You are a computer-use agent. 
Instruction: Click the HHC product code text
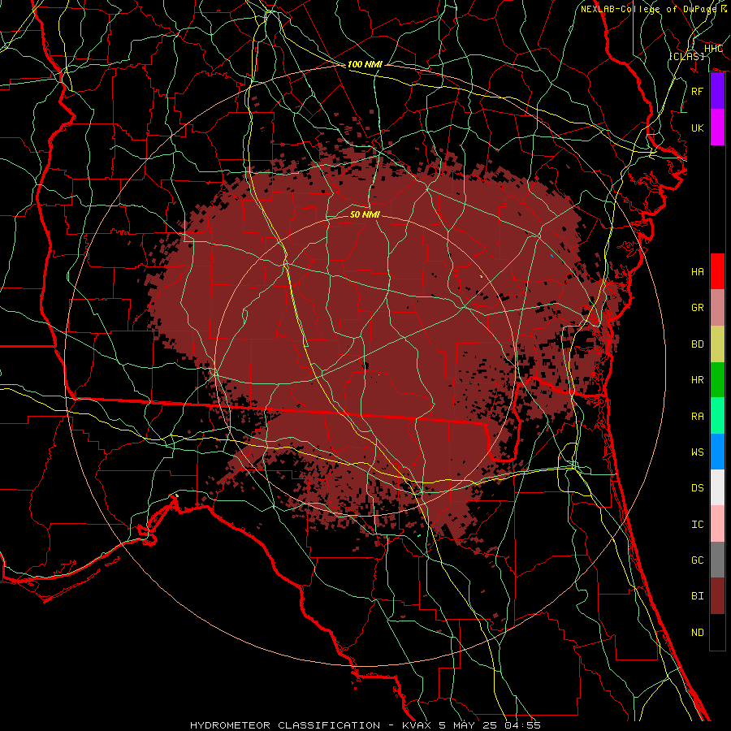pos(713,49)
